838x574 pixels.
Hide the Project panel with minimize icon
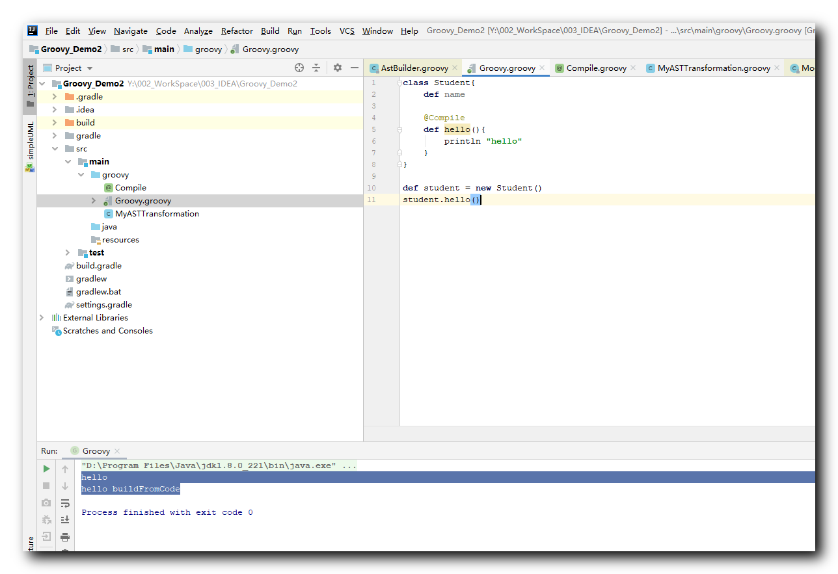(355, 68)
